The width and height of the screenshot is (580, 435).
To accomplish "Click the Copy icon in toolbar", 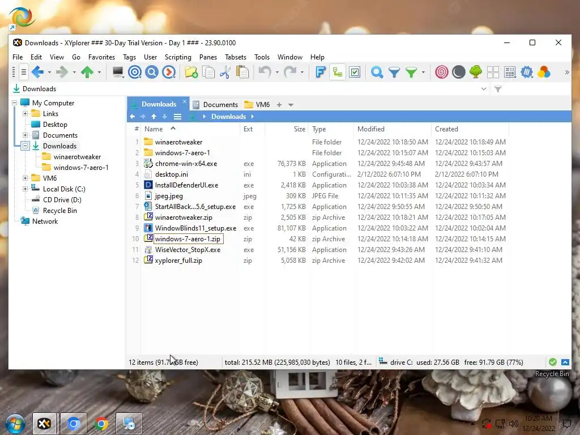I will tap(208, 72).
